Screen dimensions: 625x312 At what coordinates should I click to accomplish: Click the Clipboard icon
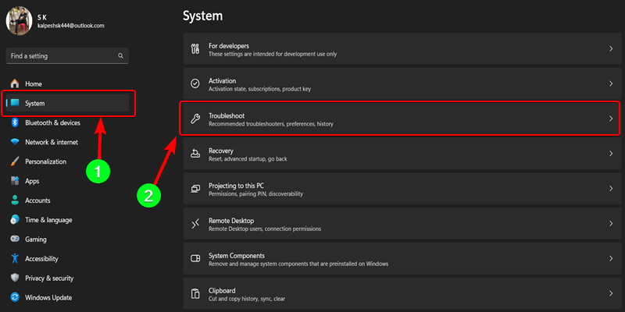[195, 294]
